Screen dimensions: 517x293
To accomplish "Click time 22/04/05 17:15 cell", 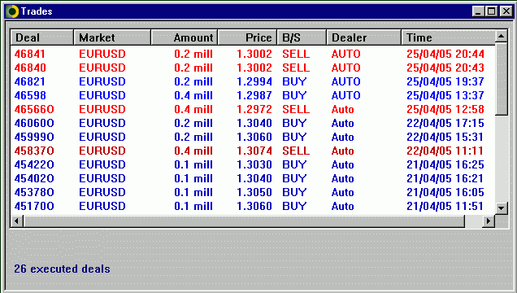I will click(445, 123).
